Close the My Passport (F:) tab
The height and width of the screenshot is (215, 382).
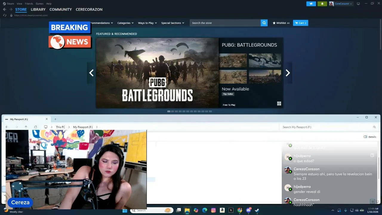click(x=47, y=119)
